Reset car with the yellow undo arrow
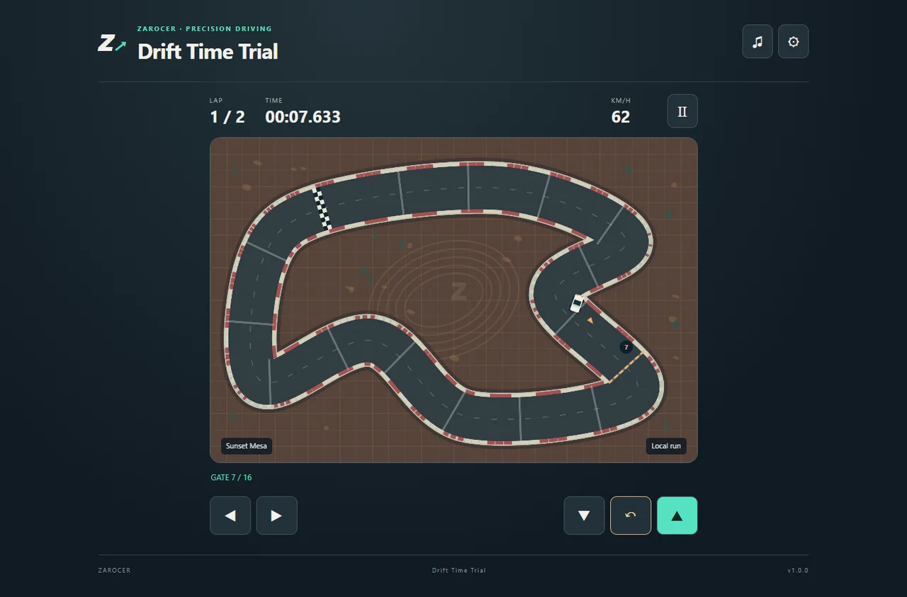This screenshot has height=597, width=907. pyautogui.click(x=631, y=516)
